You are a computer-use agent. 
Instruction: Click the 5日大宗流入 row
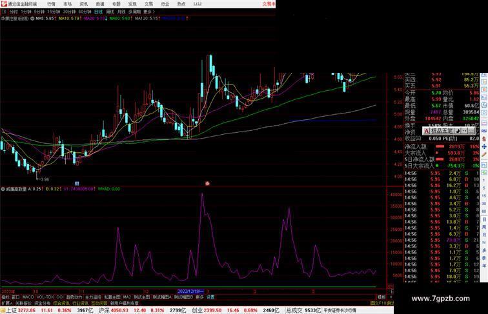click(x=442, y=166)
